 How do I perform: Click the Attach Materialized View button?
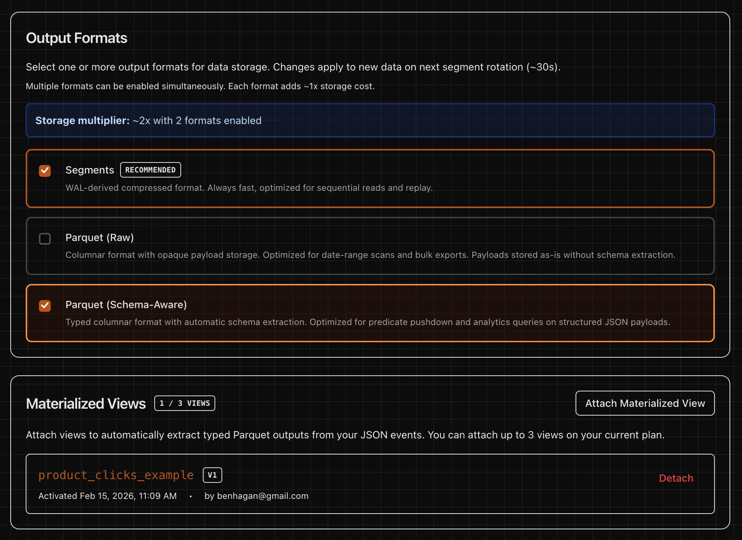(644, 403)
